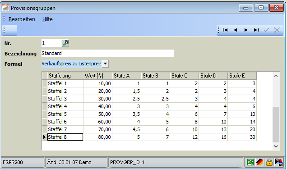This screenshot has height=169, width=287.
Task: Click the Staffelung column header
Action: click(x=65, y=76)
